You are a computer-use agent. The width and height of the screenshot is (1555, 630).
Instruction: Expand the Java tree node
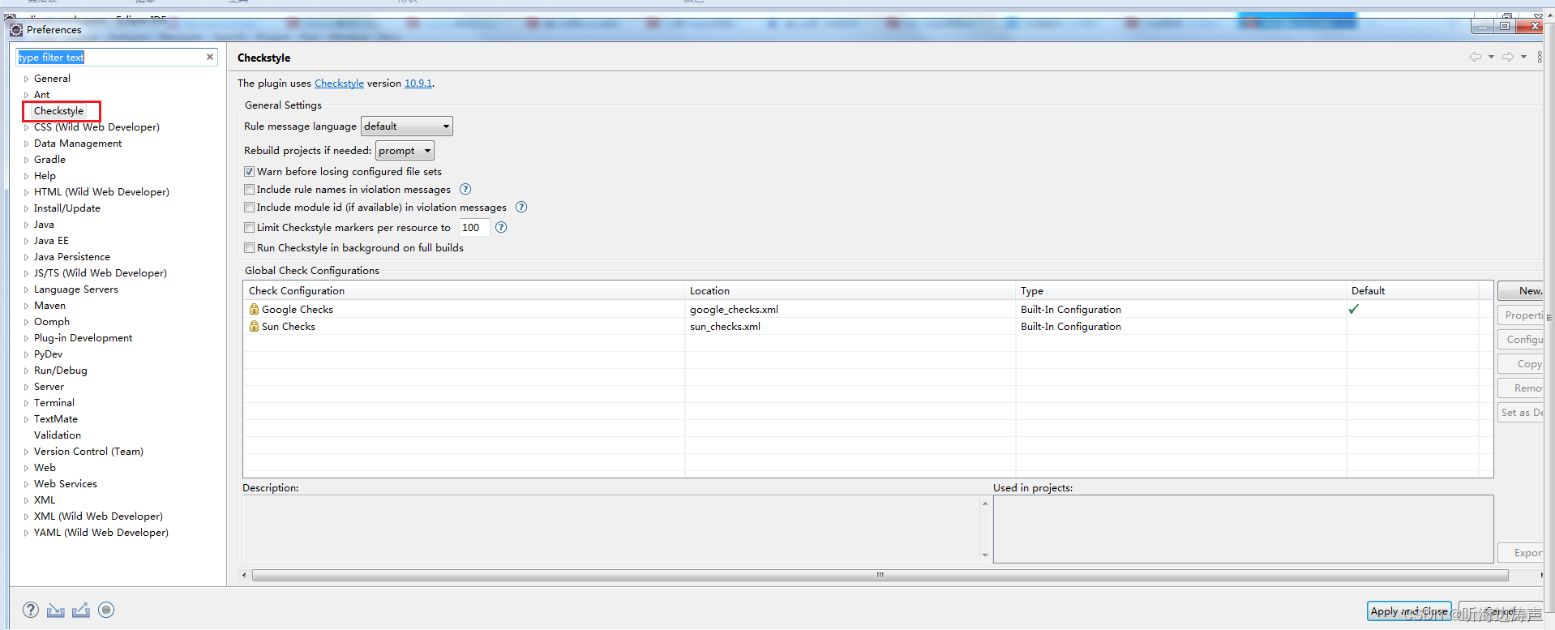[x=26, y=225]
